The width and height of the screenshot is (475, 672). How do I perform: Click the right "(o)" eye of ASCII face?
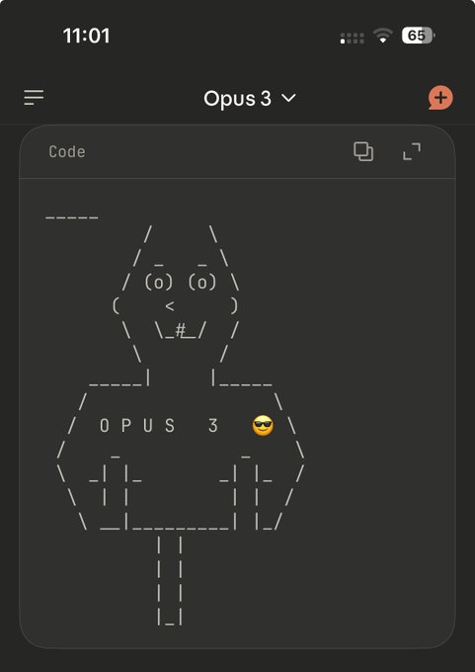point(202,283)
